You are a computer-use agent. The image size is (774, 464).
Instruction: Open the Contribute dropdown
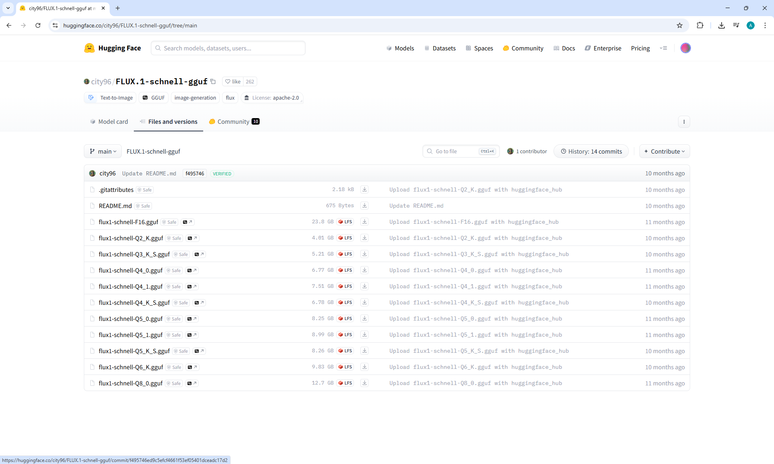pyautogui.click(x=664, y=152)
